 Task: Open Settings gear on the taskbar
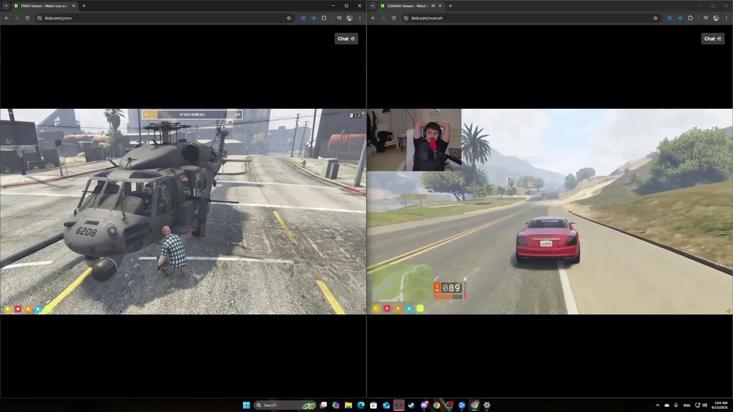point(487,405)
